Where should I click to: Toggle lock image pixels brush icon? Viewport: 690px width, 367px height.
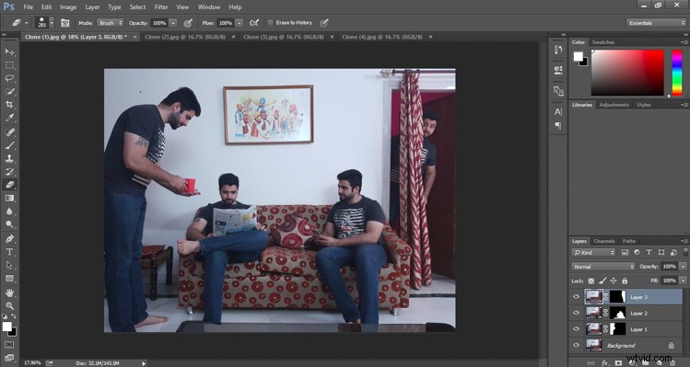click(x=602, y=281)
